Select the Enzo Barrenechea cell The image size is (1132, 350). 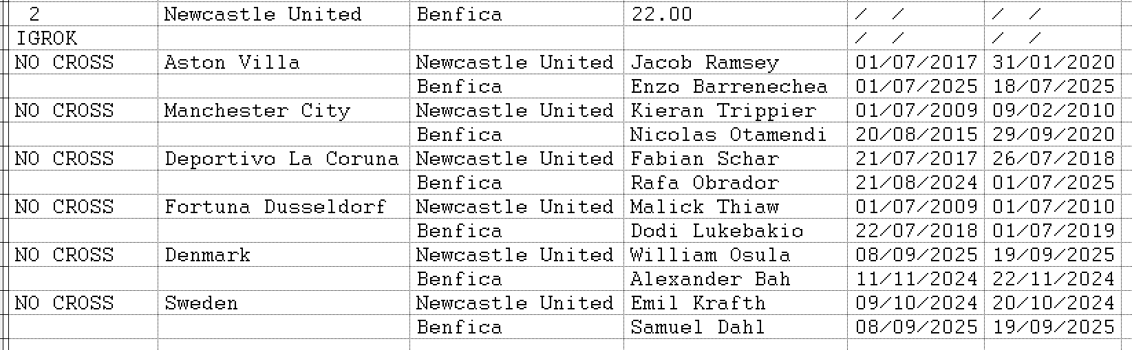[x=729, y=87]
